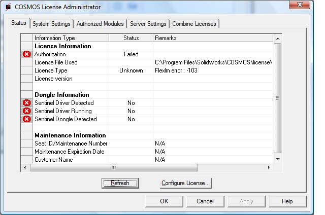
Task: Click the horizontal scrollbar right arrow
Action: [269, 167]
